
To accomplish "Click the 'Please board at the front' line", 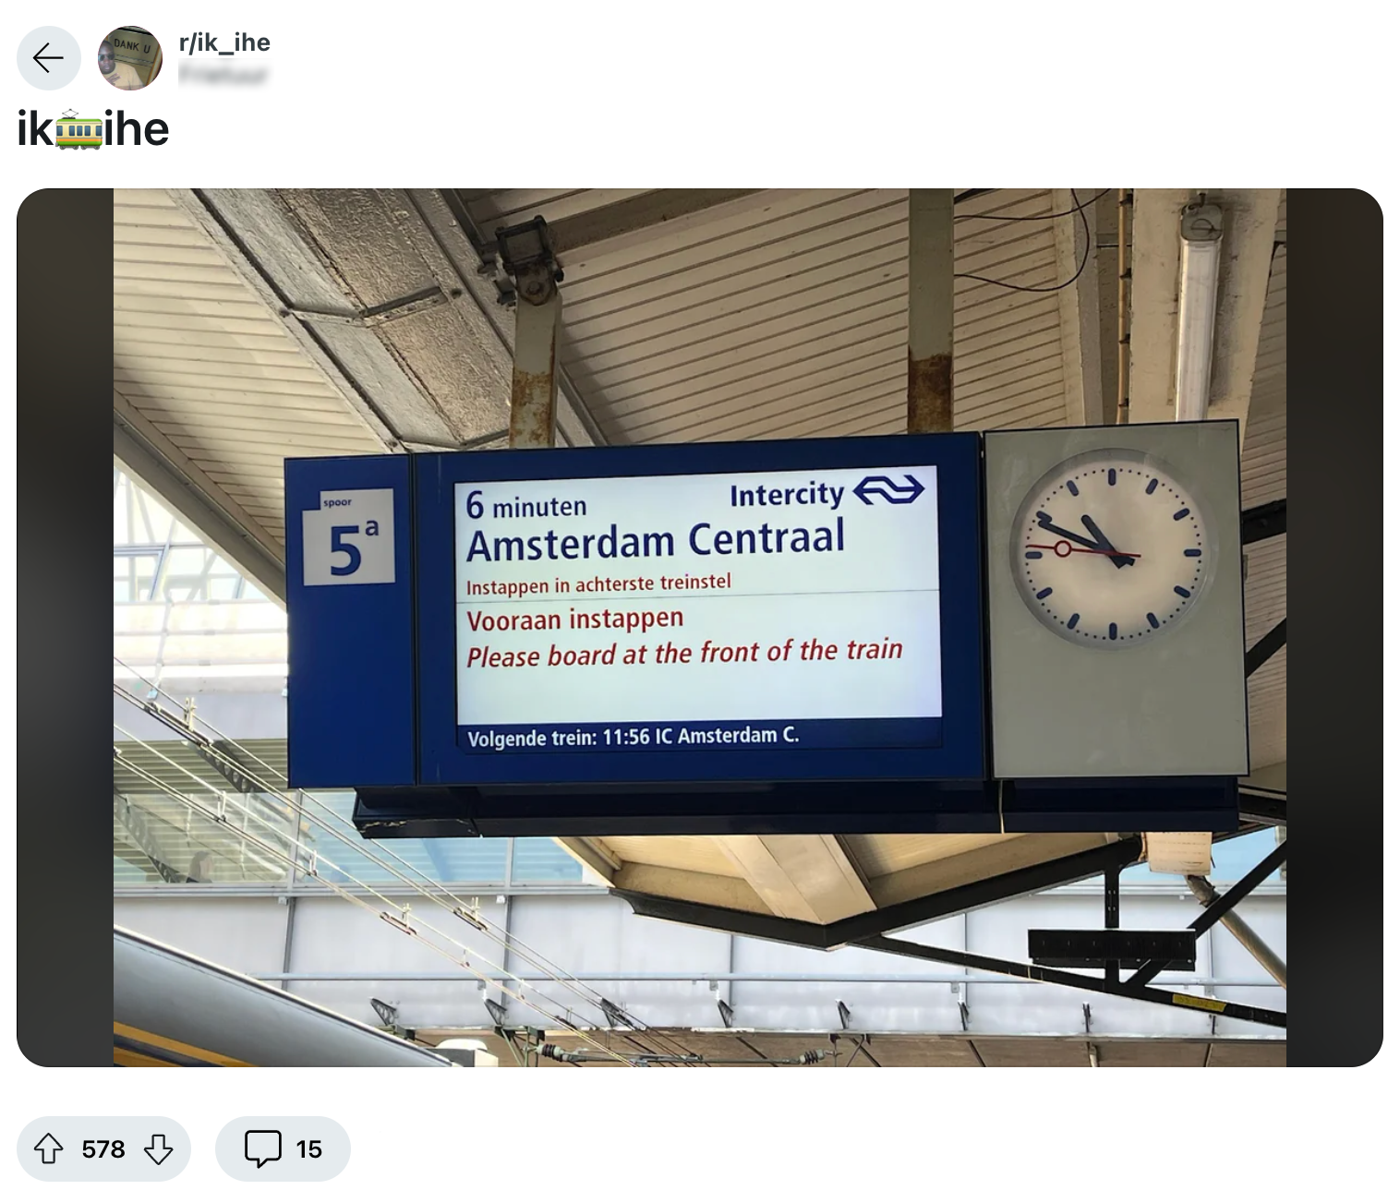I will pos(684,653).
